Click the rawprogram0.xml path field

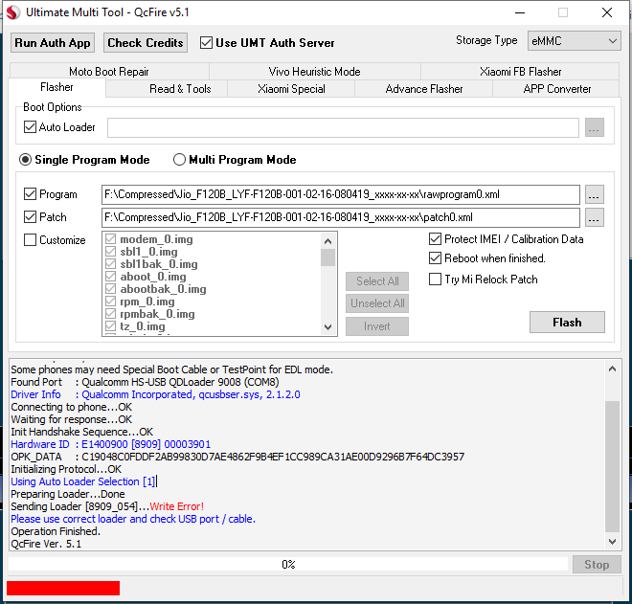pyautogui.click(x=341, y=194)
